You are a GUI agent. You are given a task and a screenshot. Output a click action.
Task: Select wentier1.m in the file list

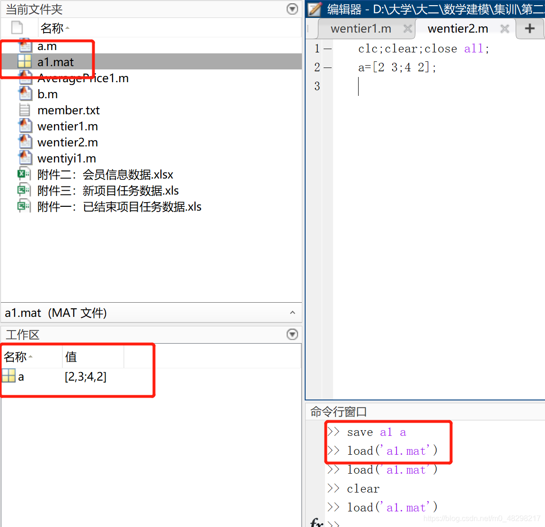pyautogui.click(x=68, y=126)
